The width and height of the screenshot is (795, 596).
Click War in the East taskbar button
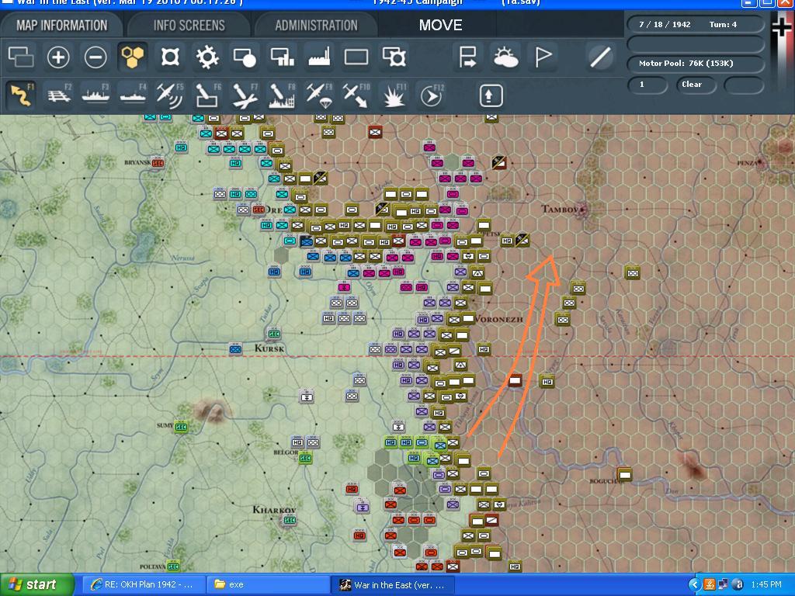[392, 585]
